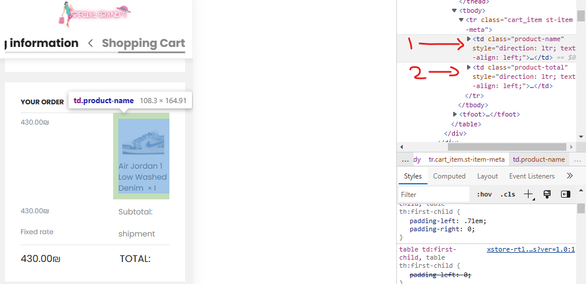This screenshot has width=586, height=284.
Task: Open the xstore-rtl stylesheet source link
Action: tap(531, 250)
